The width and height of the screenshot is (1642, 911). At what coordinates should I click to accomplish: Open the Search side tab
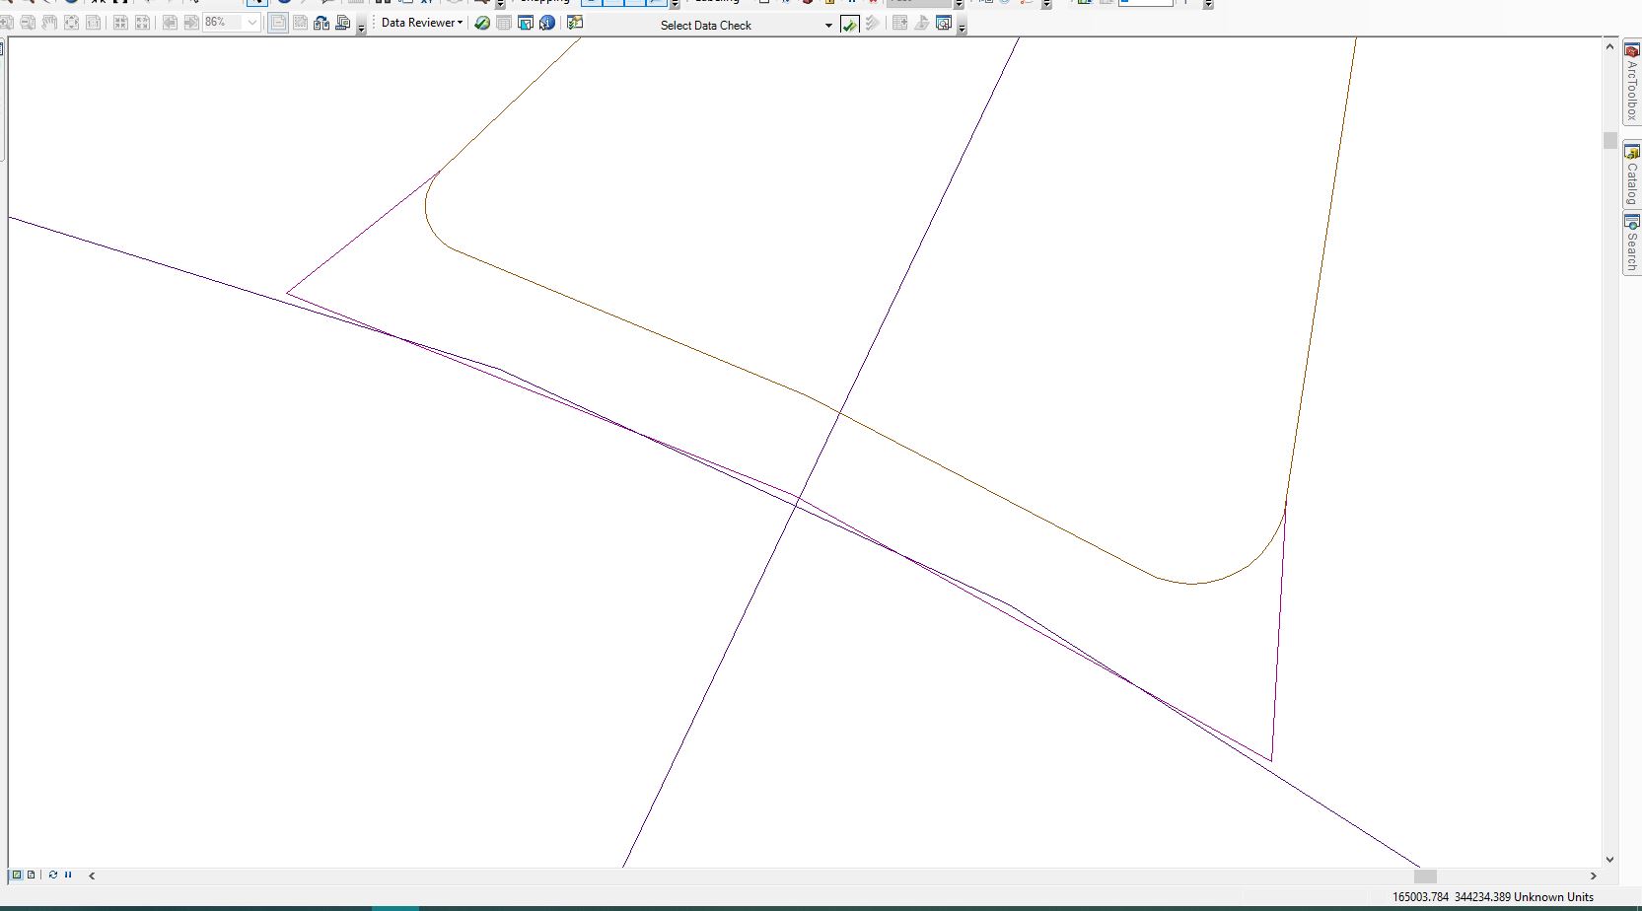click(1632, 244)
